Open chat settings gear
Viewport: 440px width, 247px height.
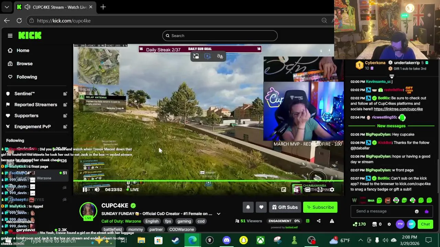click(389, 224)
